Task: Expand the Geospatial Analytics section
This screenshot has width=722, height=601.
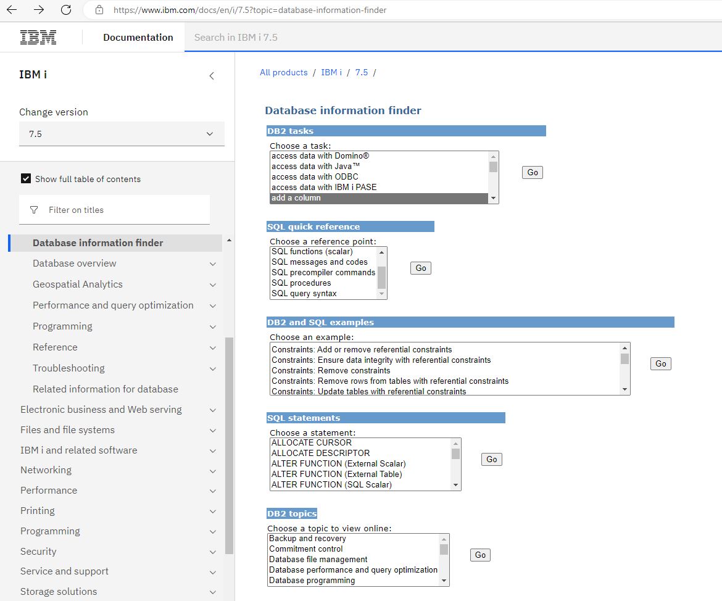Action: click(213, 285)
